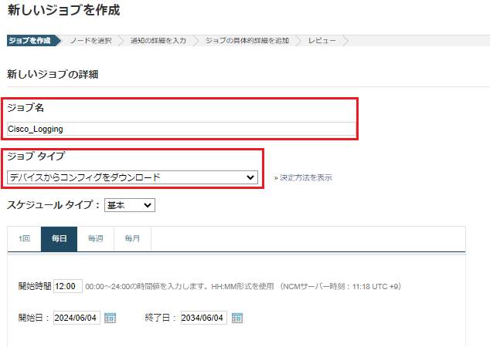Click the 新しいジョブの詳細 section heading
Screen dimensions: 490x347
(x=53, y=75)
